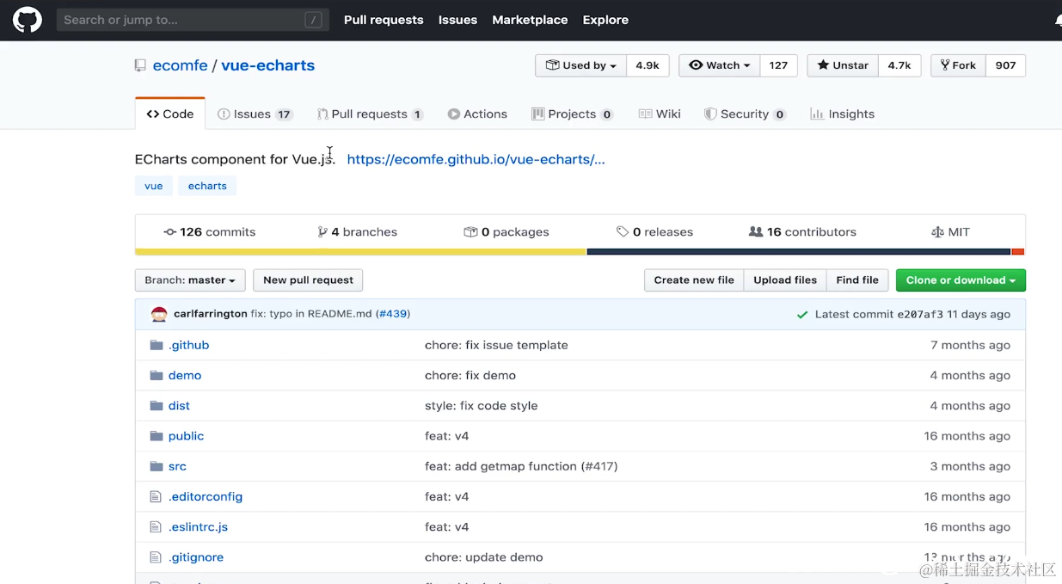The image size is (1062, 584).
Task: Open the Branch: master dropdown
Action: pos(190,280)
